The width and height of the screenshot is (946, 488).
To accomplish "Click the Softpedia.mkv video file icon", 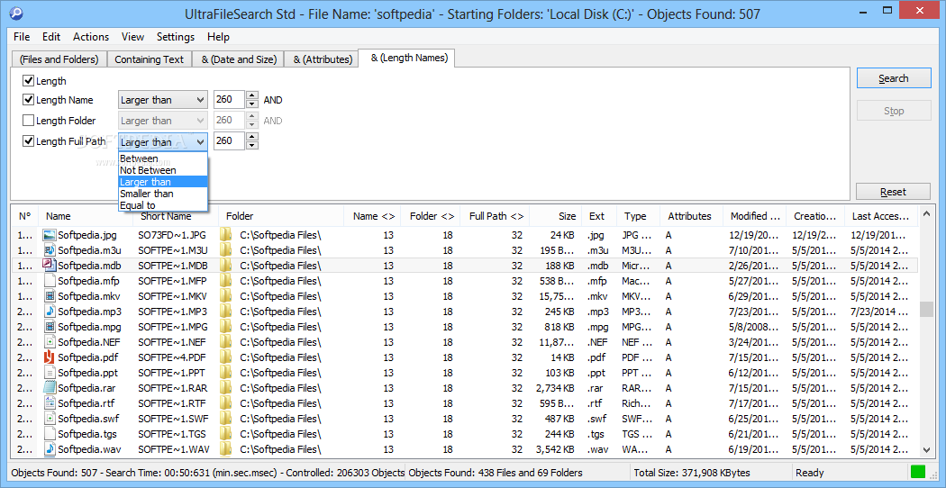I will [50, 295].
